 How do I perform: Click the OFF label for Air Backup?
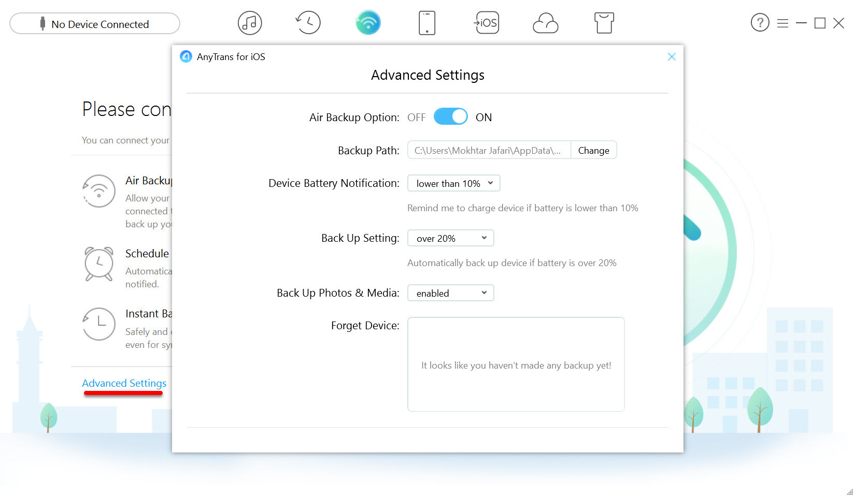click(x=416, y=118)
